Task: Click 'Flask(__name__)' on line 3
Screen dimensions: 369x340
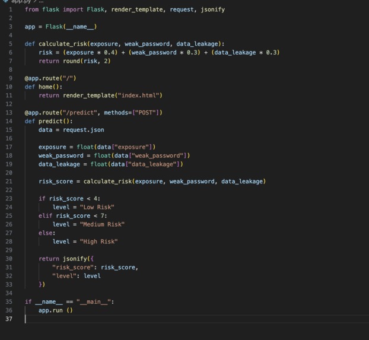Action: (71, 27)
